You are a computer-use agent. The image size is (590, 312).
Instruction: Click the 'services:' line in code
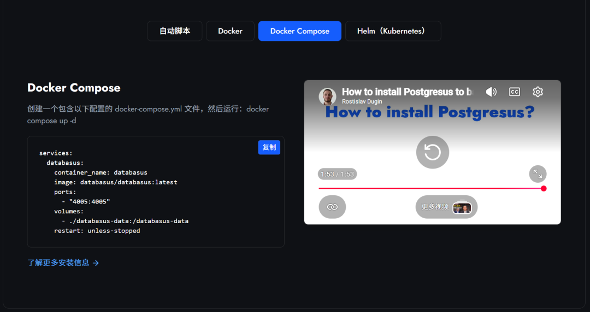pyautogui.click(x=56, y=153)
